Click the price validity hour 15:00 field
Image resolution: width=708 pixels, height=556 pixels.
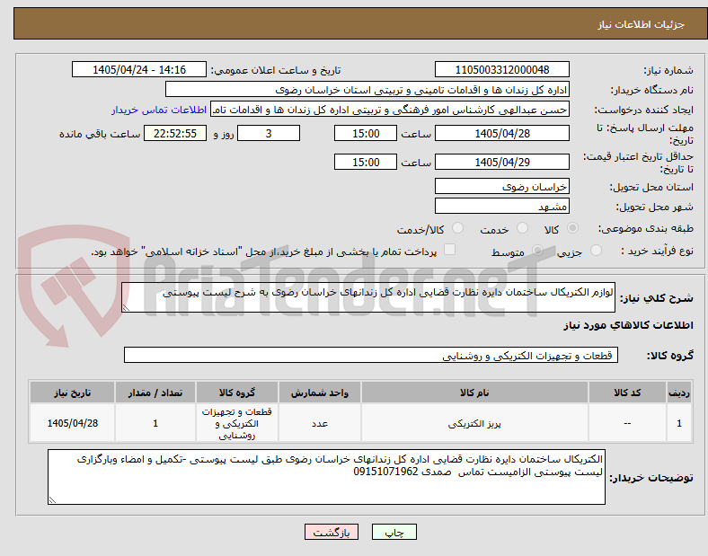tap(366, 162)
